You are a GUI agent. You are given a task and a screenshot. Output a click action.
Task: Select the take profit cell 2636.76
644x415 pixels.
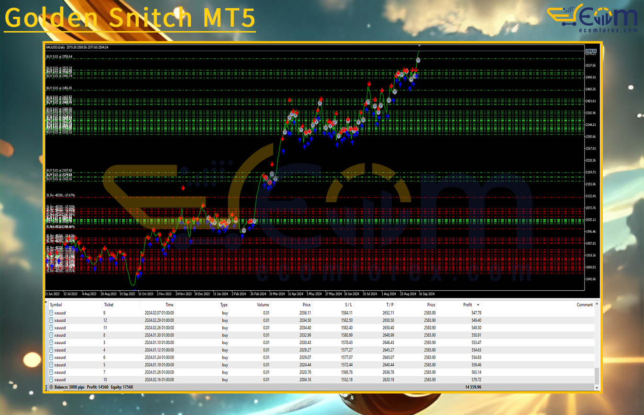tap(389, 372)
